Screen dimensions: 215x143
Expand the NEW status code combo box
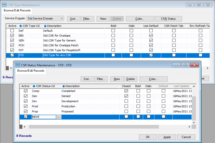pos(58,117)
